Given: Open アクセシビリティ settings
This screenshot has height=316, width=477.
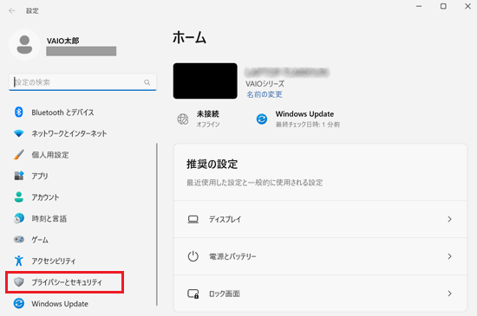Looking at the screenshot, I should pyautogui.click(x=54, y=261).
